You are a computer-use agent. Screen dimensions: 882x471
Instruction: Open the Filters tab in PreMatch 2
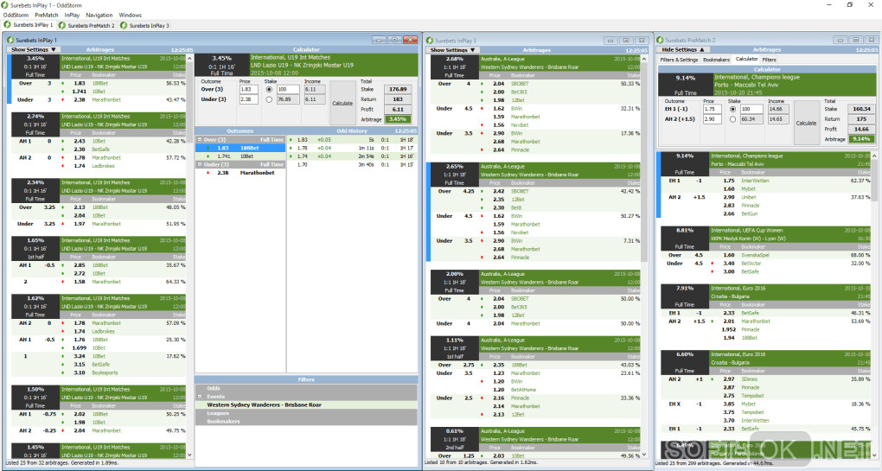[769, 60]
